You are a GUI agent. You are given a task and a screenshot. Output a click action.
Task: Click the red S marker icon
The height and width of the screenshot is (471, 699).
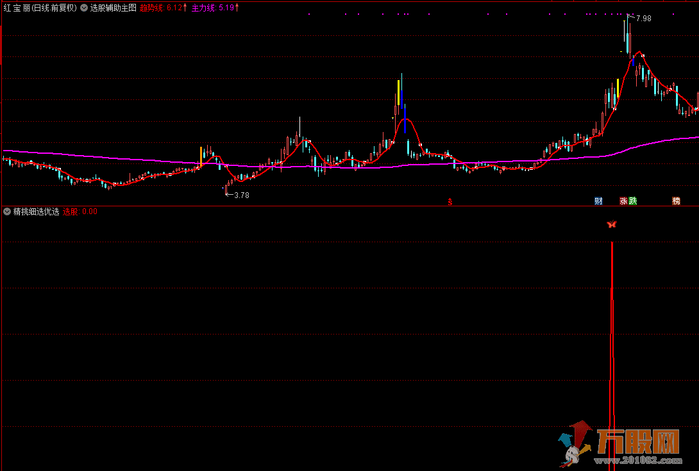coord(450,201)
